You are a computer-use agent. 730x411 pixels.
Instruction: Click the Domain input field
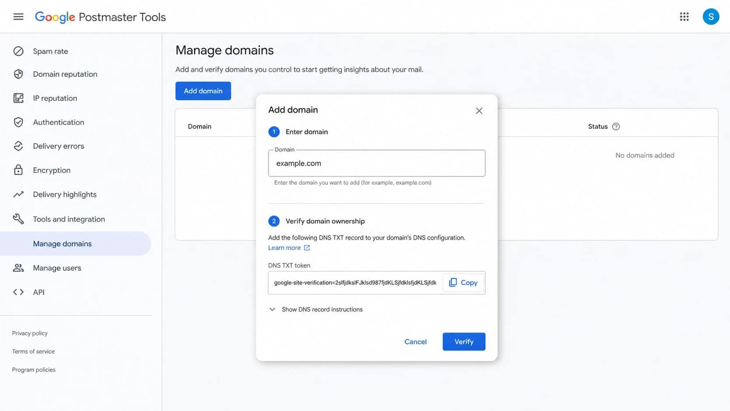pyautogui.click(x=376, y=163)
